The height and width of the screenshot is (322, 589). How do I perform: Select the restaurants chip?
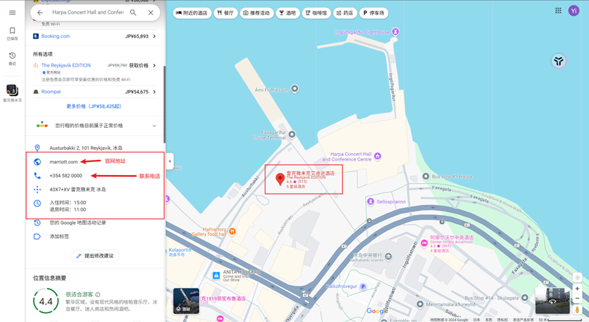pyautogui.click(x=225, y=13)
